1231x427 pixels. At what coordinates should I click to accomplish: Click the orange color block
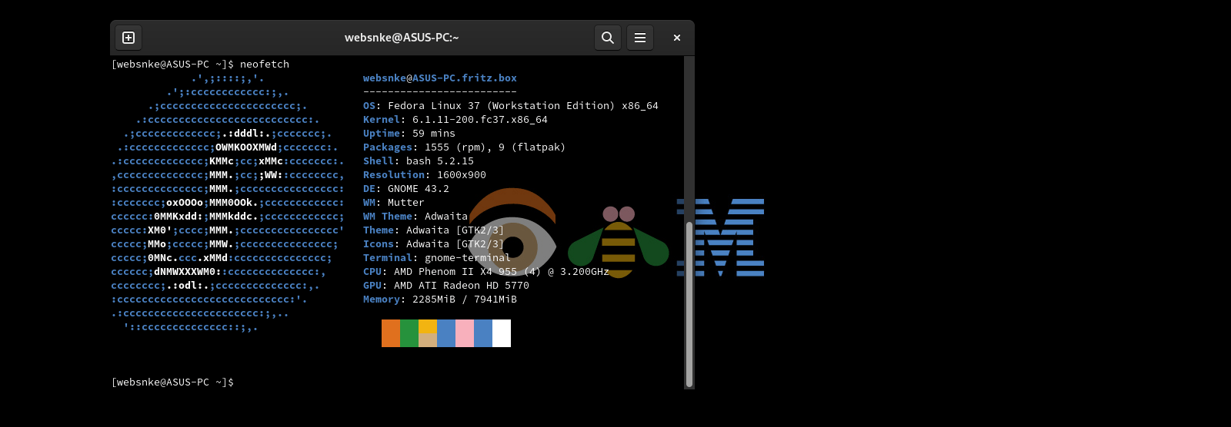coord(391,333)
